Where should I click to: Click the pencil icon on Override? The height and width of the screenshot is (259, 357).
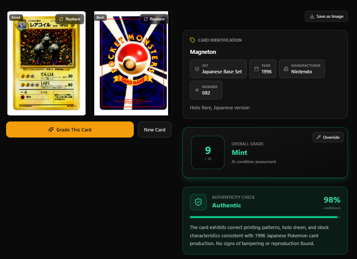pyautogui.click(x=318, y=137)
